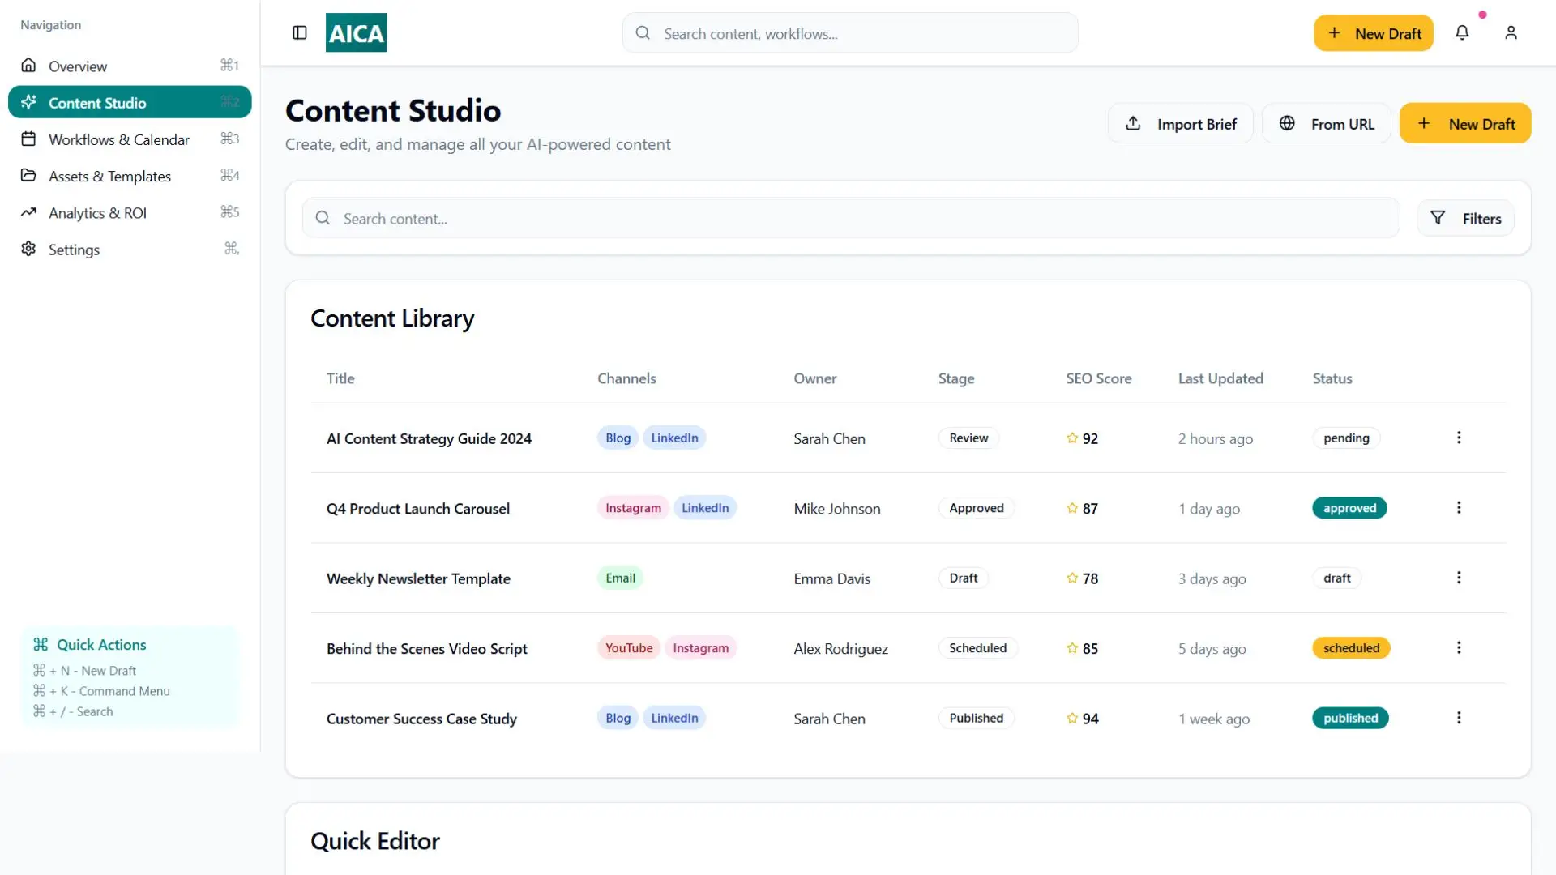Open Analytics & ROI section
1556x875 pixels.
(x=130, y=212)
